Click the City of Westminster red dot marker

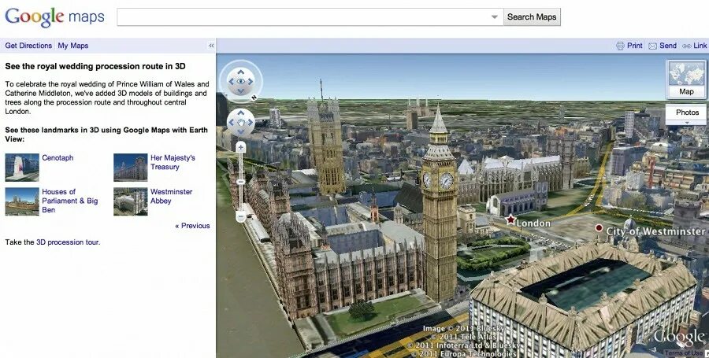coord(599,228)
